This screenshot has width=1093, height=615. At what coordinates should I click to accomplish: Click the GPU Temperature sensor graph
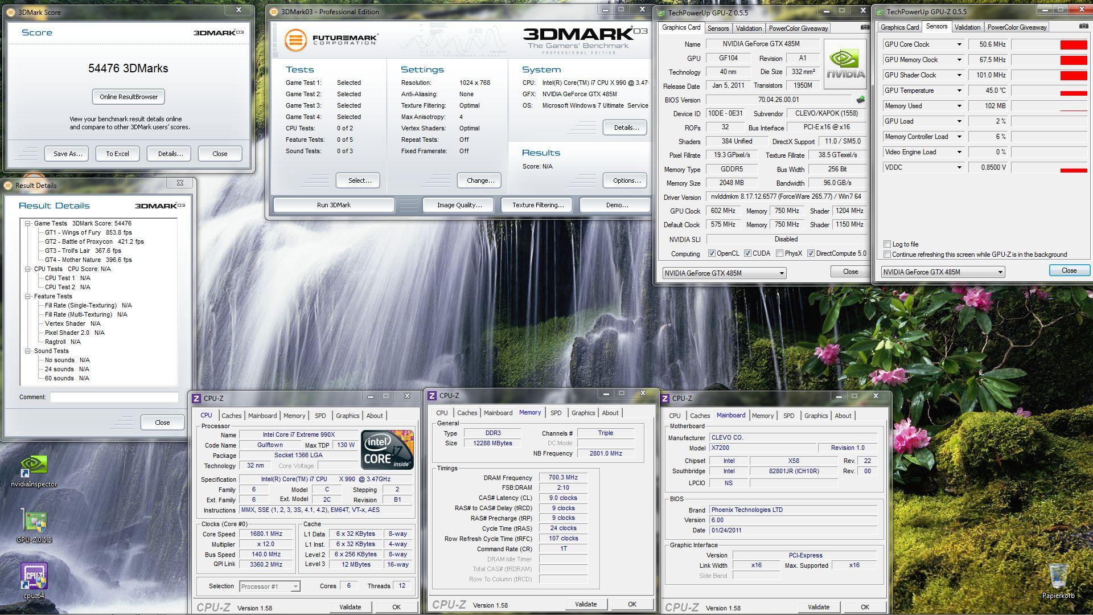[x=1049, y=91]
